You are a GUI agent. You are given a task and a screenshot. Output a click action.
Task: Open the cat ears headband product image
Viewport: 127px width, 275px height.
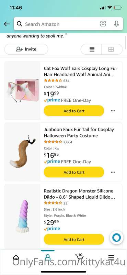tap(22, 90)
